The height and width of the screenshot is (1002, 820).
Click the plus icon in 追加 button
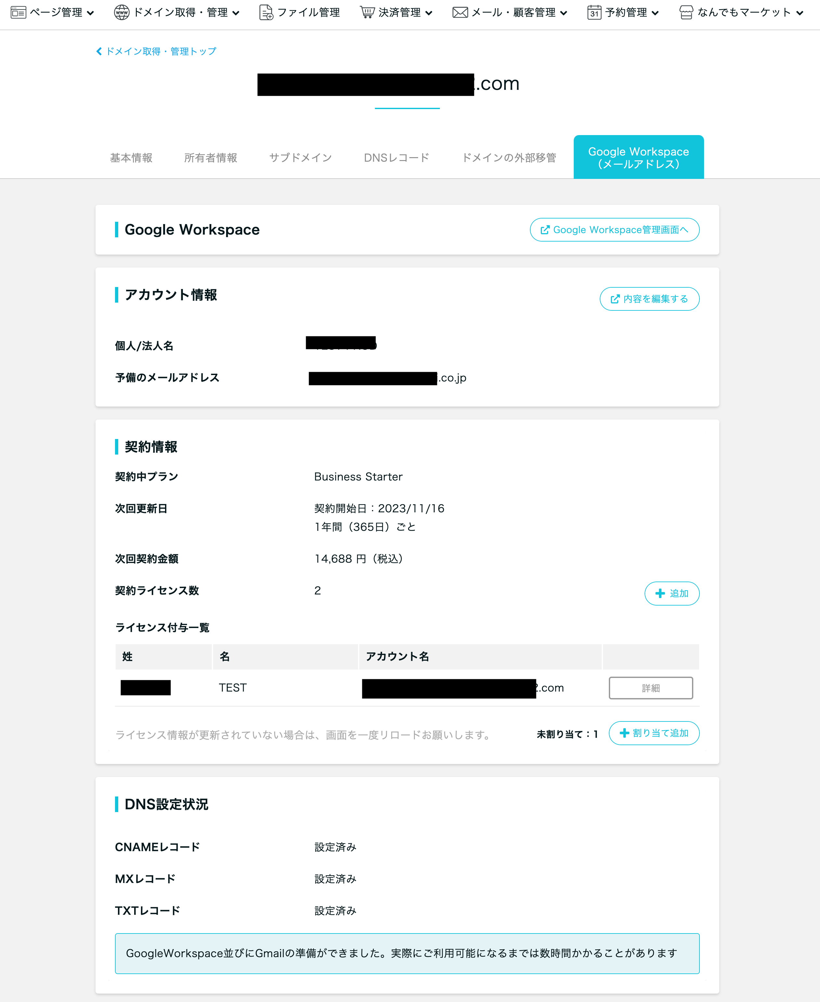tap(660, 593)
